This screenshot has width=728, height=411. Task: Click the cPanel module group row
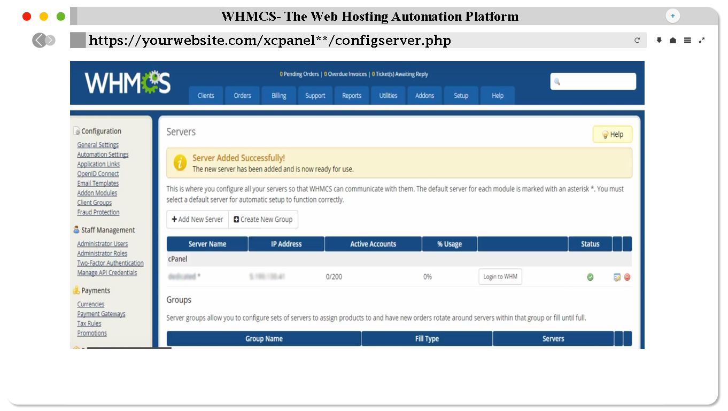click(399, 259)
